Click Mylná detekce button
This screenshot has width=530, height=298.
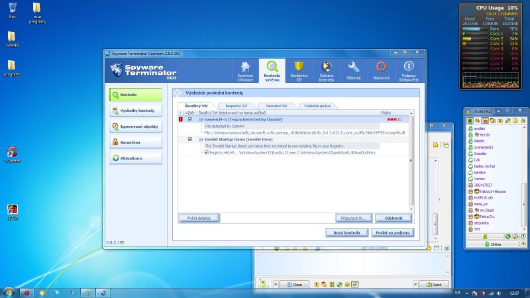199,219
